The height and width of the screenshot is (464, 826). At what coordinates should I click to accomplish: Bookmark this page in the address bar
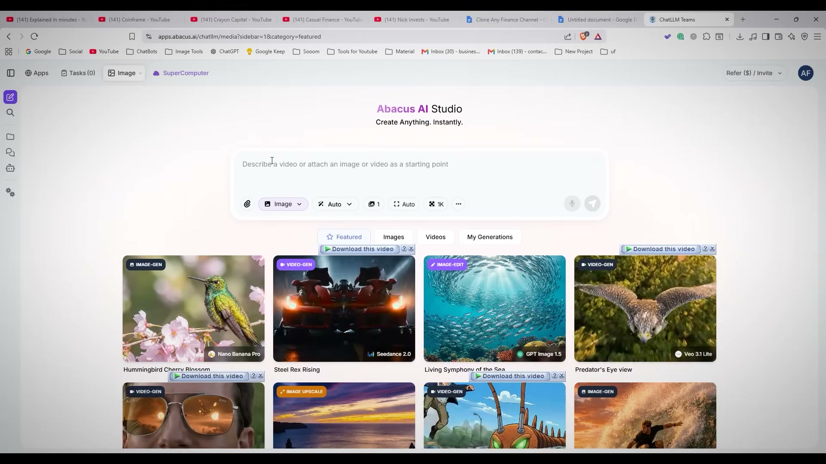pyautogui.click(x=132, y=37)
